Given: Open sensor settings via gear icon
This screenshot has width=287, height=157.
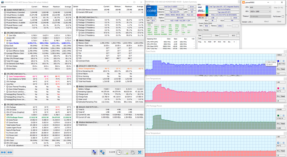Looking at the screenshot, I should click(133, 152).
